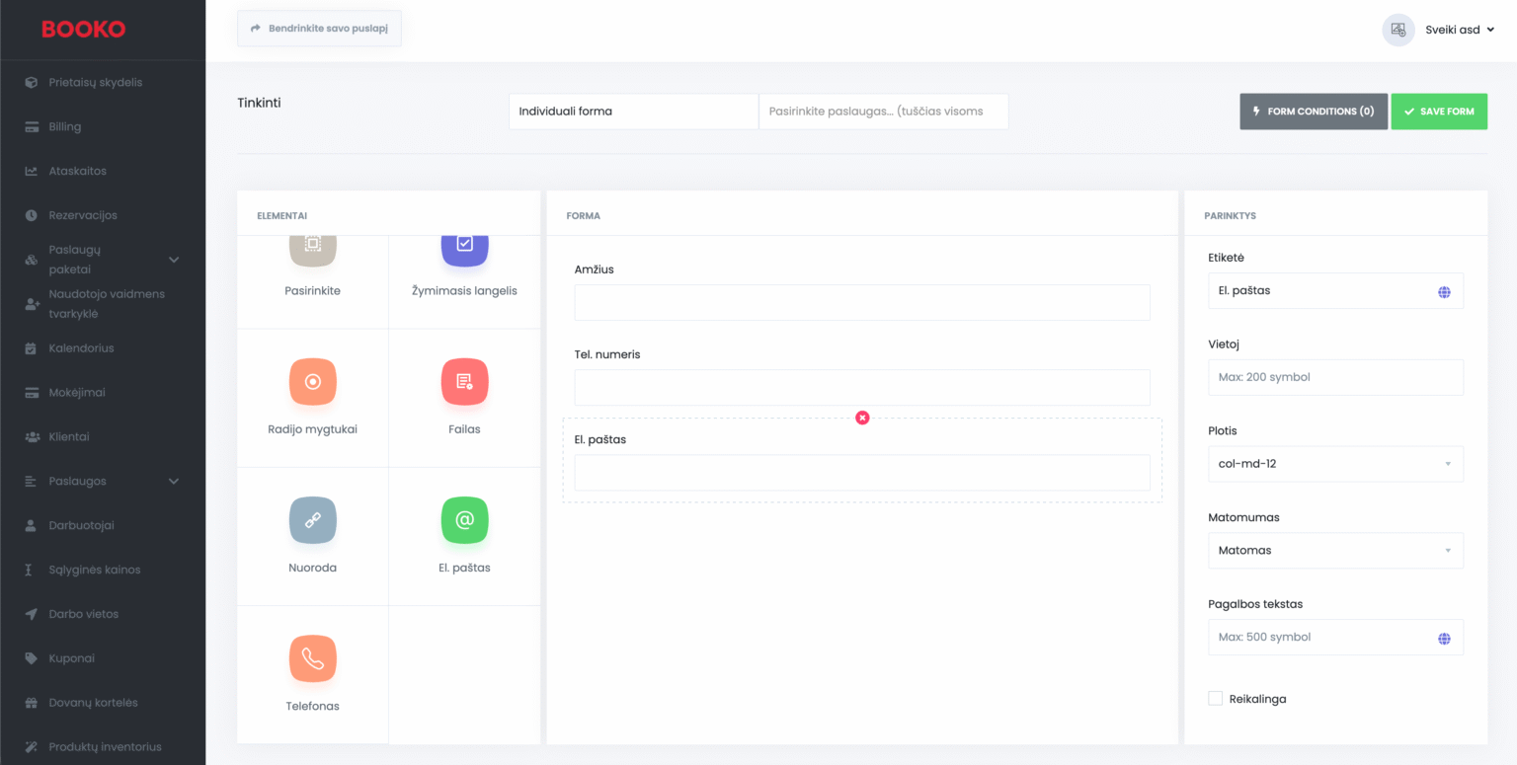Add the Telefonas phone element icon
Viewport: 1517px width, 765px height.
coord(312,658)
